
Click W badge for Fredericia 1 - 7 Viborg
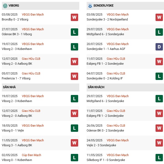click(x=74, y=76)
